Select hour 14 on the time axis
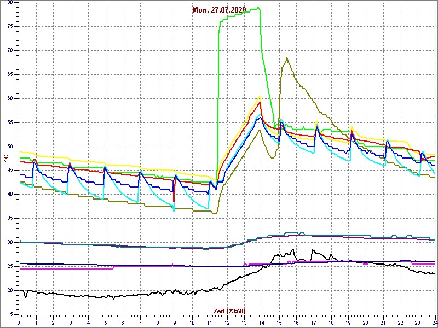Screen dimensions: 438x328 pyautogui.click(x=262, y=322)
